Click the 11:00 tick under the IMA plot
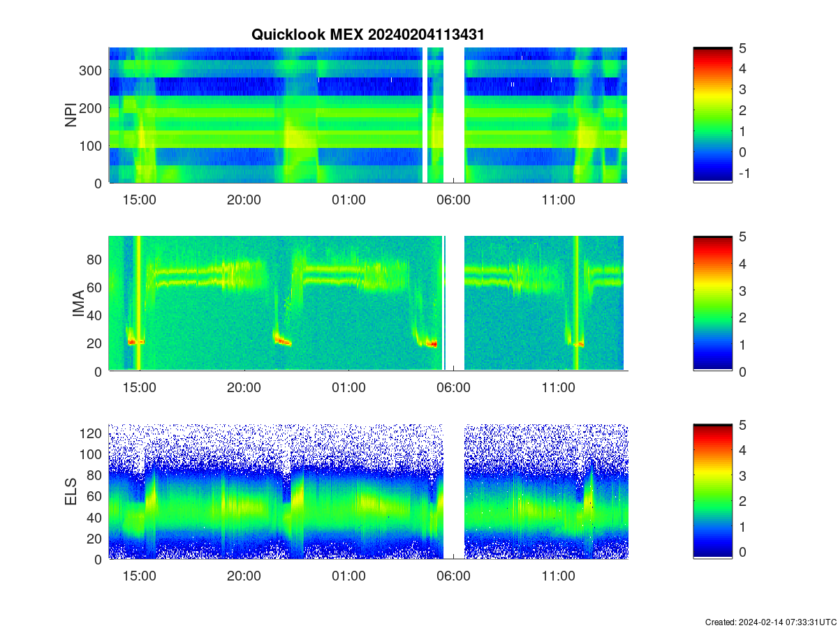Screen dimensions: 838x628 [558, 387]
